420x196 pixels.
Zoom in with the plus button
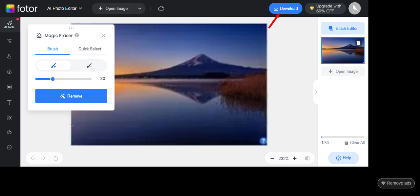tap(295, 158)
